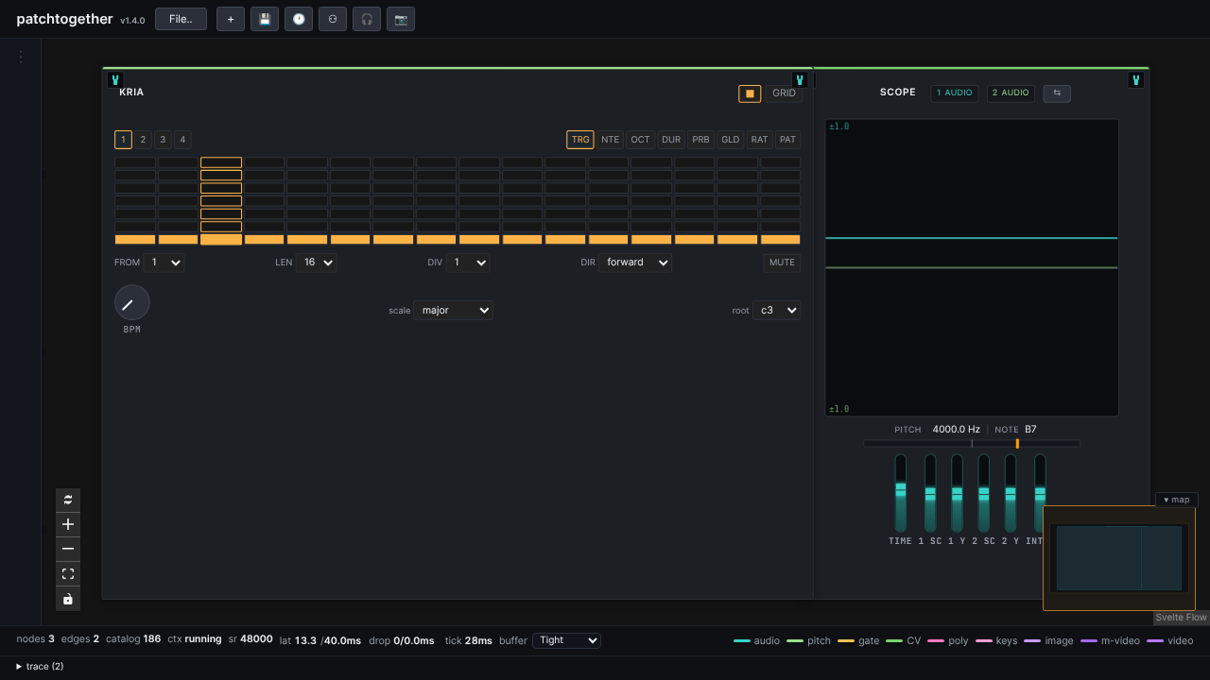The width and height of the screenshot is (1210, 680).
Task: Click the 'catalog 186' status entry
Action: point(133,639)
